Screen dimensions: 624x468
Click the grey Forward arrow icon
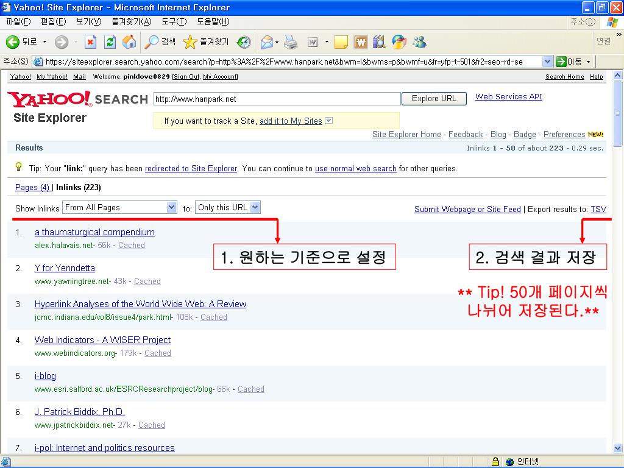(62, 42)
